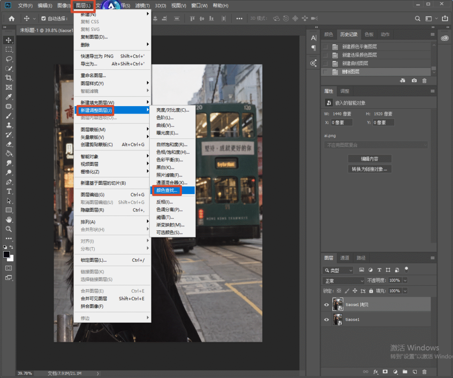Click add layer style fx icon

click(376, 372)
